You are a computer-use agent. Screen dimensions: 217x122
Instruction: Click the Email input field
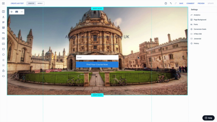click(97, 57)
